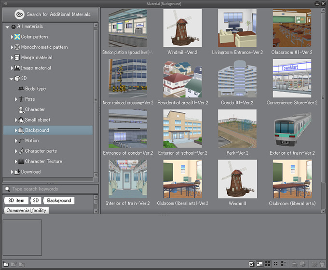The image size is (328, 270).
Task: Open the panel menu at top-left corner
Action: coord(5,4)
